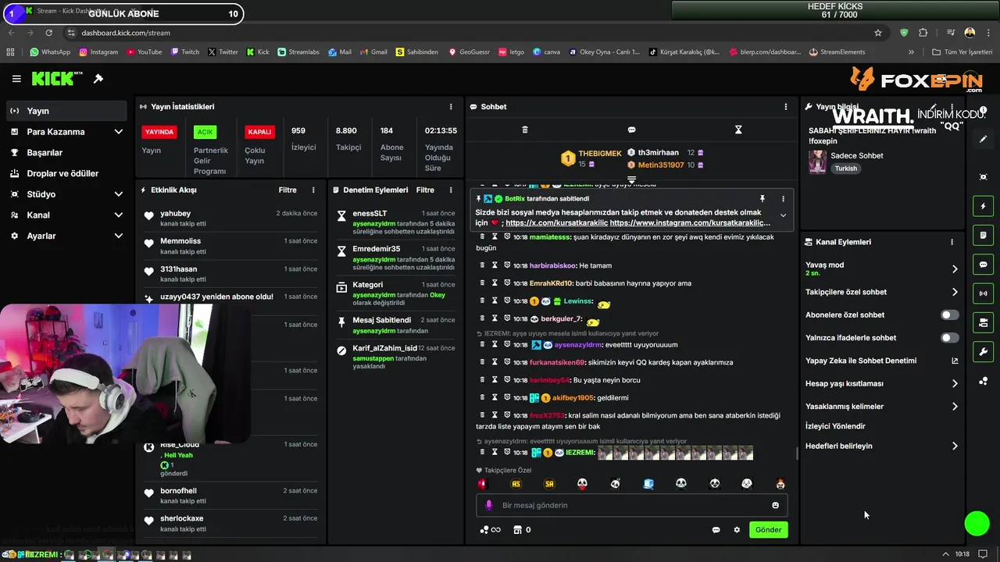The width and height of the screenshot is (1000, 562).
Task: Click the moderator camera icon in the right sidebar
Action: pos(983,322)
